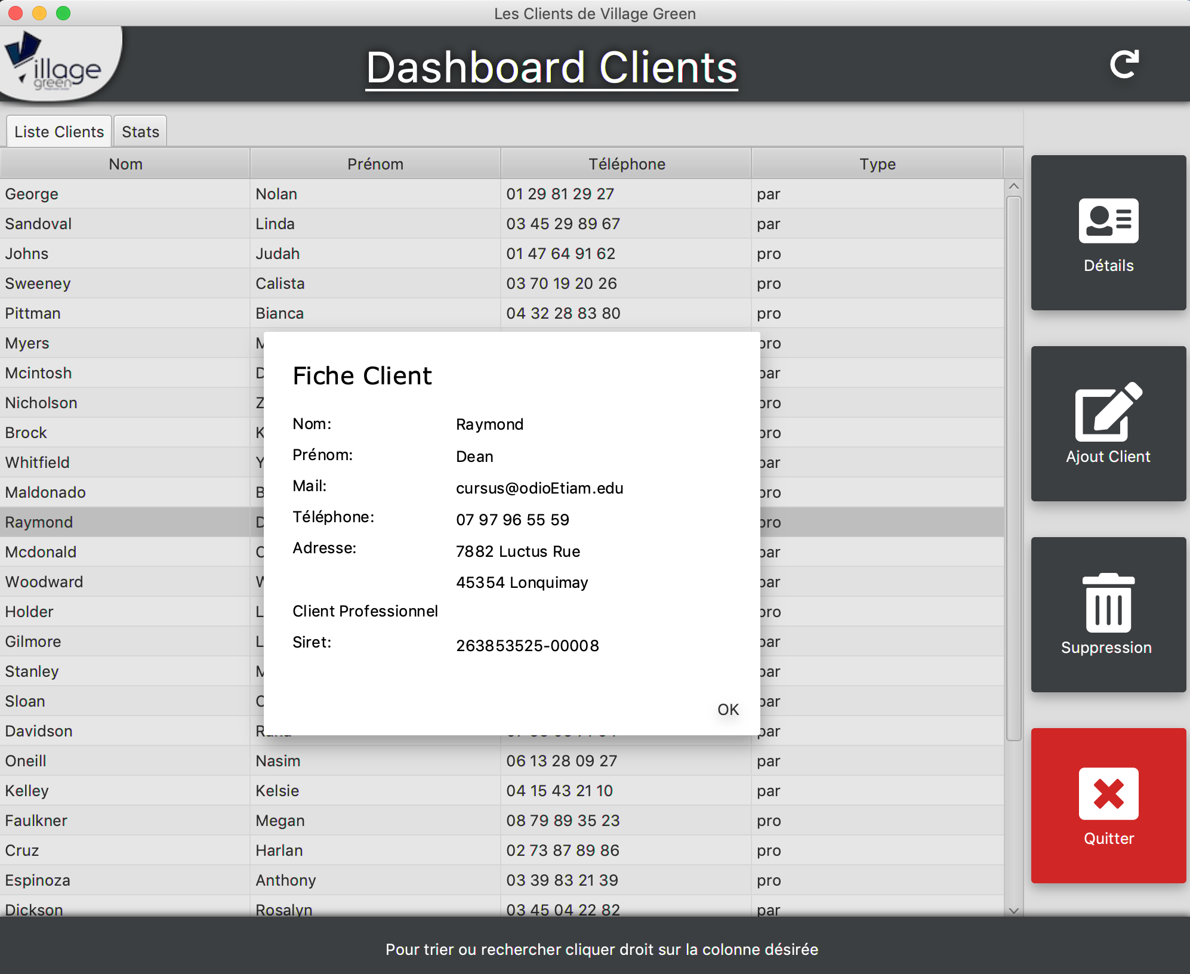The height and width of the screenshot is (974, 1190).
Task: Click the Sloan name cell
Action: [125, 701]
